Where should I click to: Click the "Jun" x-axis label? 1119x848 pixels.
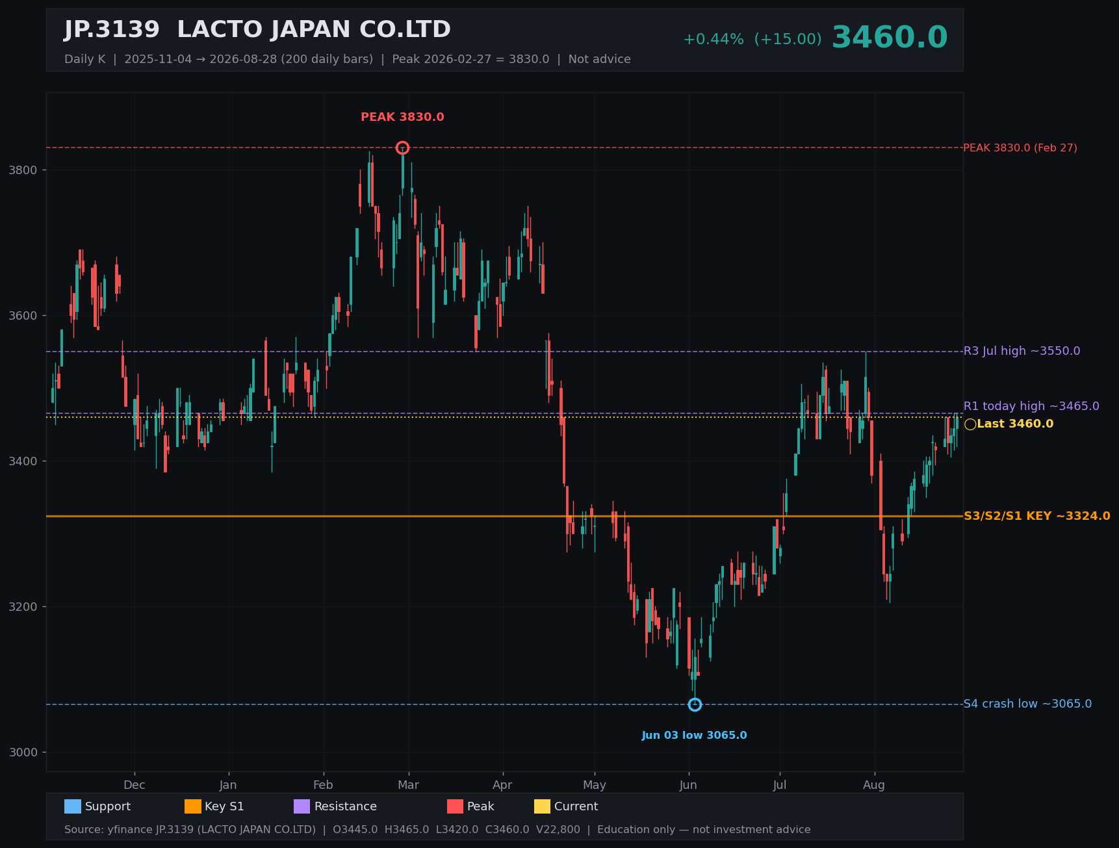pos(688,785)
